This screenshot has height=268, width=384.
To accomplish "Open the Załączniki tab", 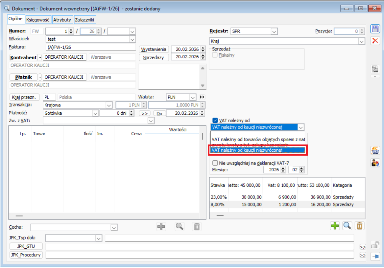I will pos(85,20).
